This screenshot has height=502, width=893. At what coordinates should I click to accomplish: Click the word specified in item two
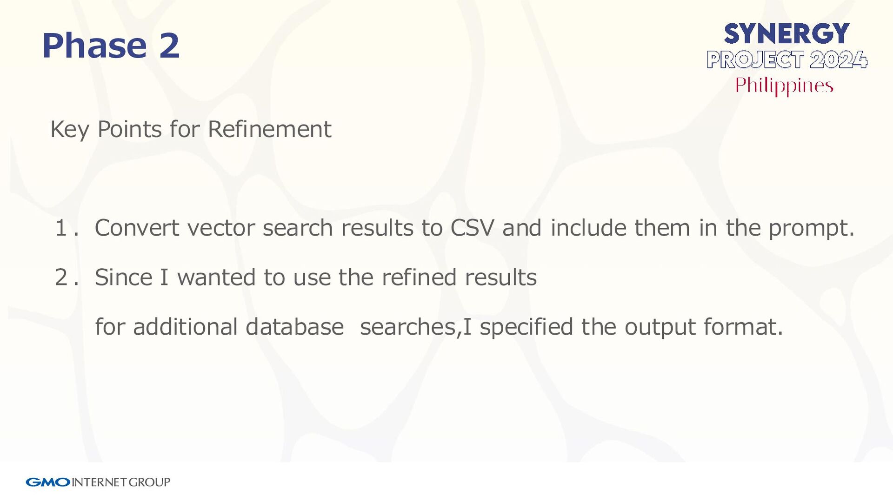click(x=526, y=327)
